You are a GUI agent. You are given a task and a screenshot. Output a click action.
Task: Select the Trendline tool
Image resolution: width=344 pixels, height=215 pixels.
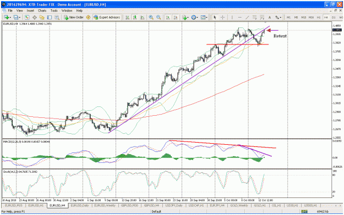247,18
